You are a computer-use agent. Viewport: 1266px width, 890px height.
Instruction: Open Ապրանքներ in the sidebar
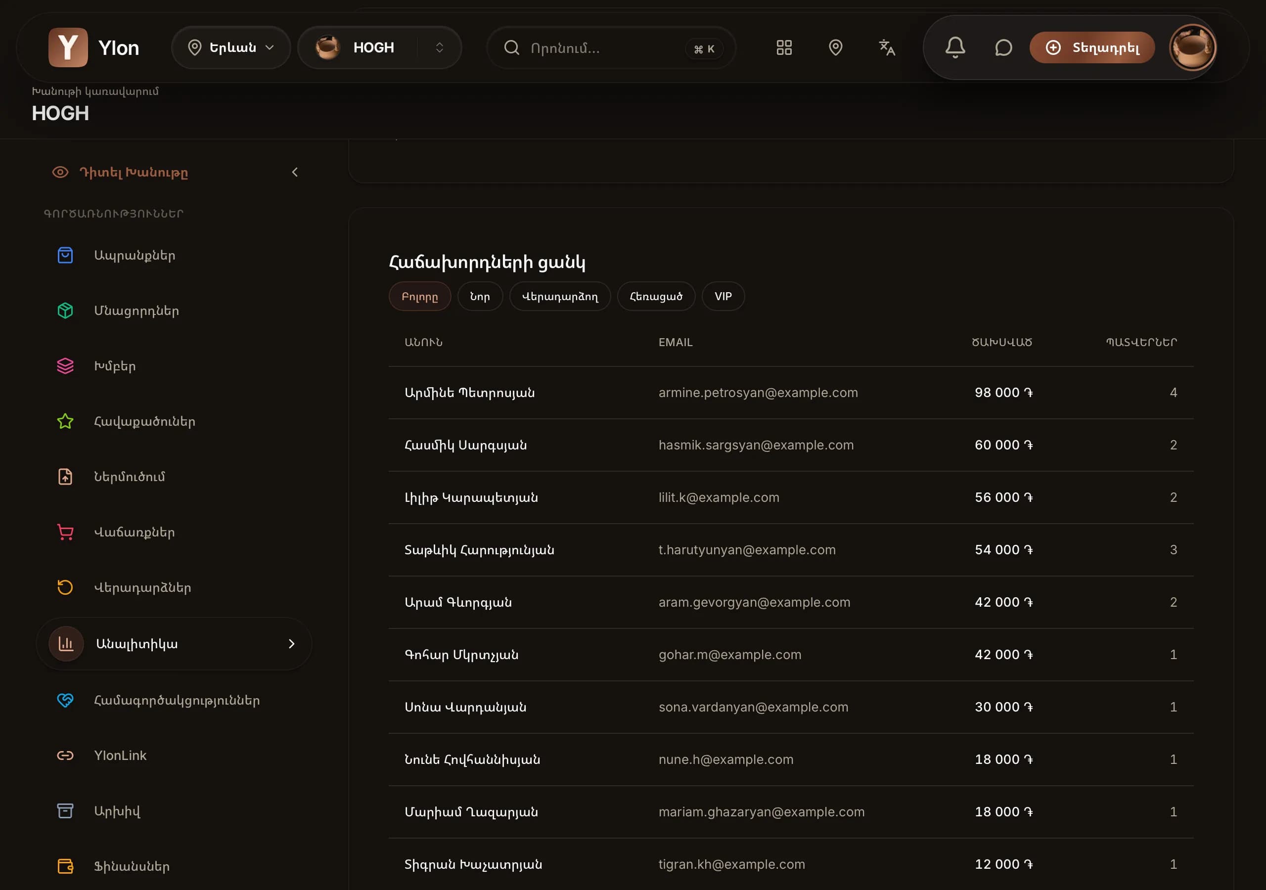[174, 255]
